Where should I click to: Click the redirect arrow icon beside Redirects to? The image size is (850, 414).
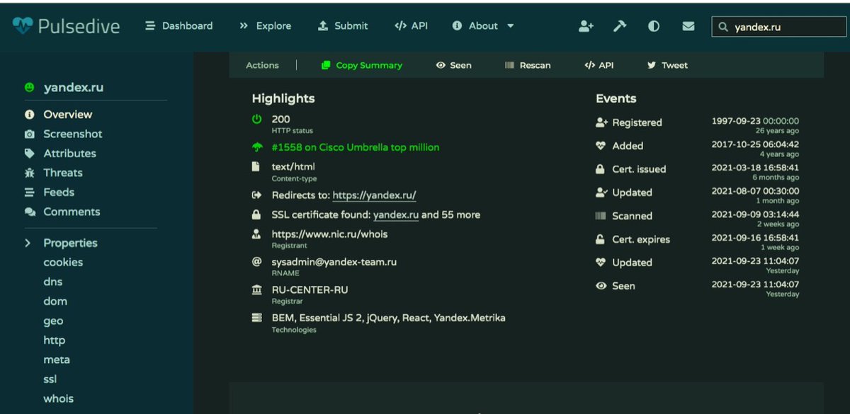(x=256, y=195)
